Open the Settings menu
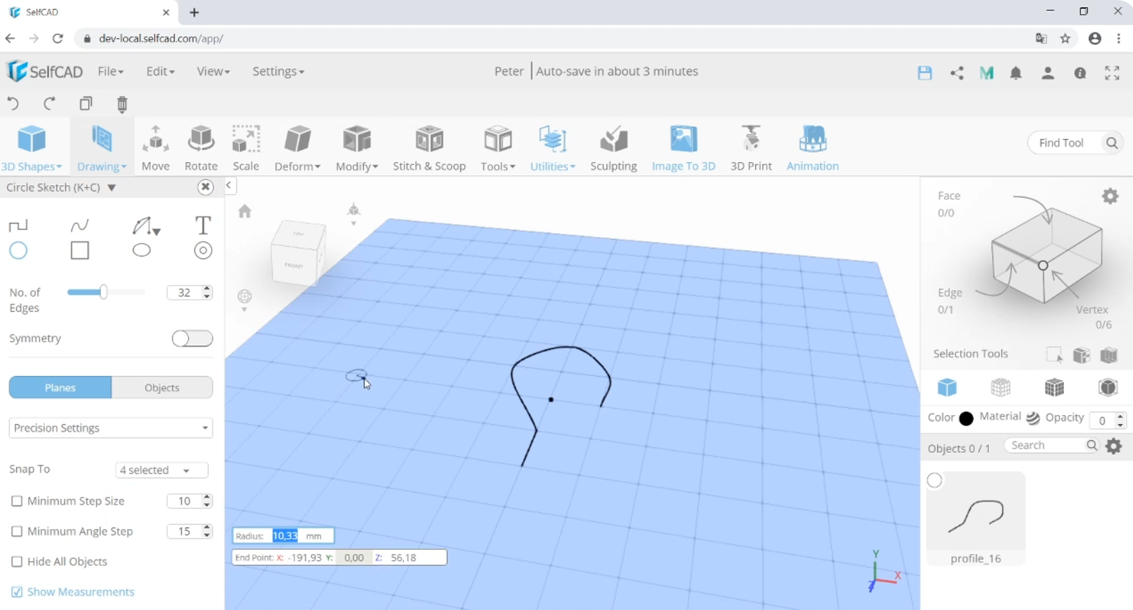 tap(278, 71)
